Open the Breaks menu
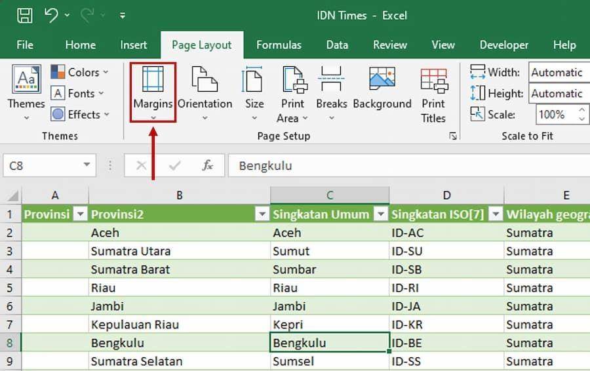 (x=331, y=92)
